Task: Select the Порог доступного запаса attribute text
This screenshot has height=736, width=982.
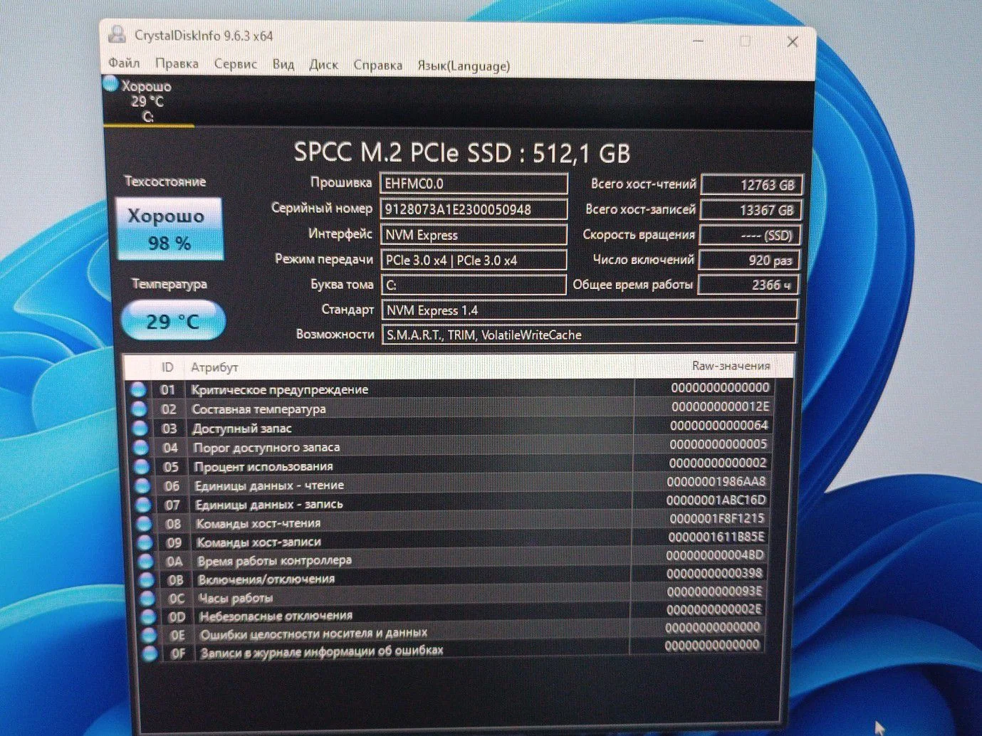Action: pyautogui.click(x=266, y=447)
